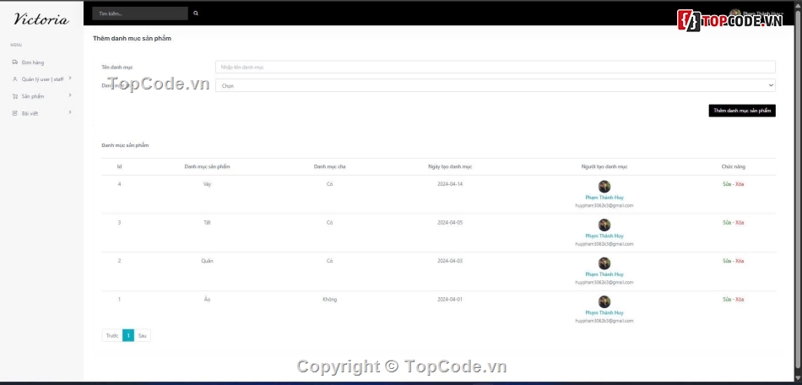
Task: Expand Quản lý user | staff menu chevron
Action: (x=70, y=79)
